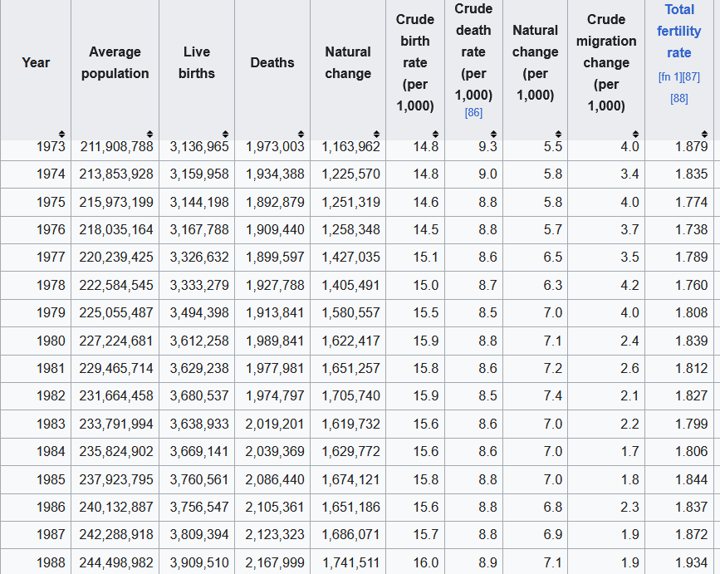Sort by Crude death rate arrows
This screenshot has height=574, width=720.
click(x=493, y=134)
